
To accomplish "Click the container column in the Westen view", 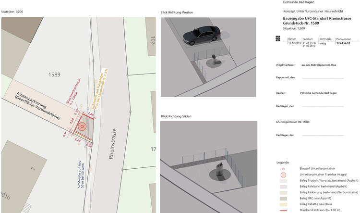I will click(210, 62).
